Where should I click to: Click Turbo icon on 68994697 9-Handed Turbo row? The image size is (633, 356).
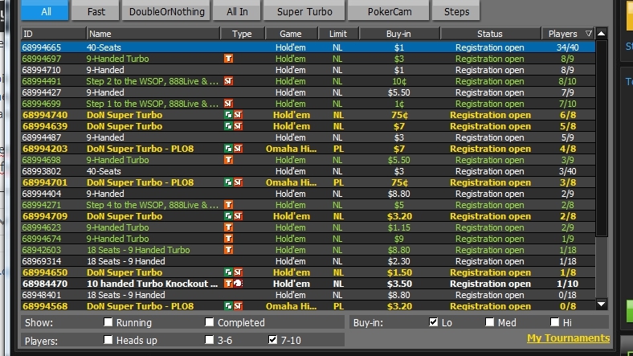tap(228, 59)
